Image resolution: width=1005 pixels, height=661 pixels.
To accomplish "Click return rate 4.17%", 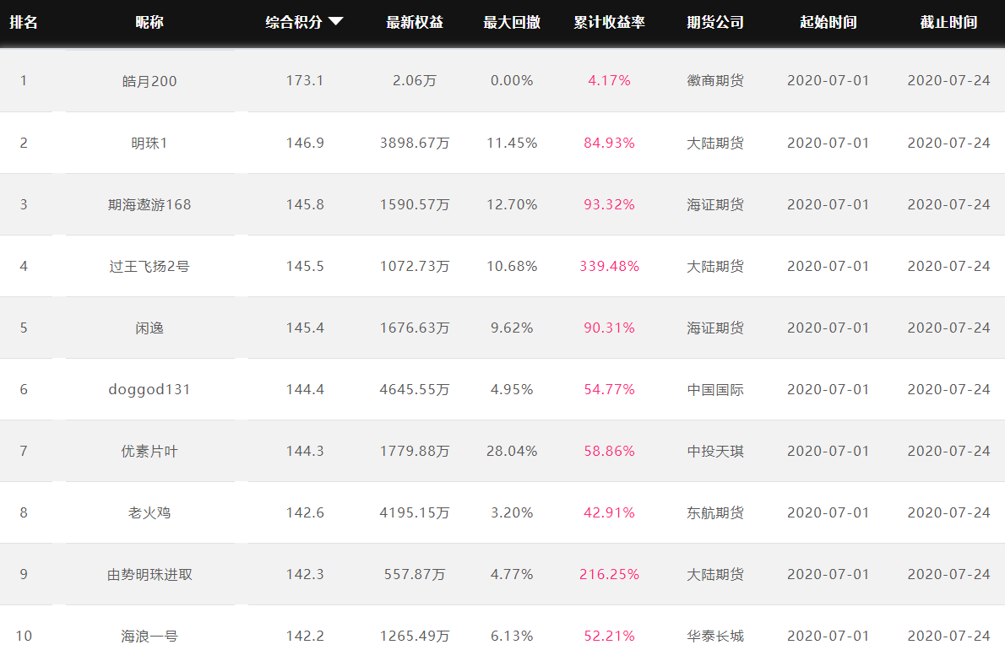I will tap(609, 81).
